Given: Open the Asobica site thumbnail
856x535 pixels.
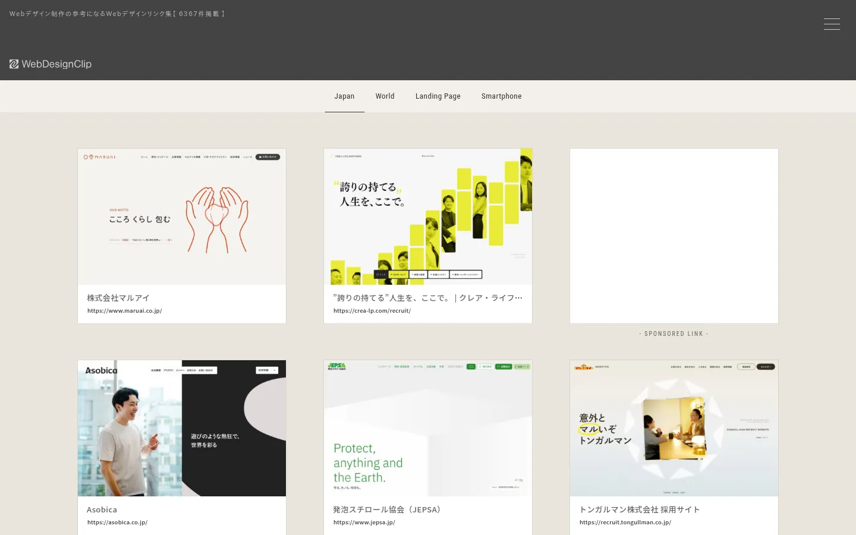Looking at the screenshot, I should pyautogui.click(x=182, y=428).
